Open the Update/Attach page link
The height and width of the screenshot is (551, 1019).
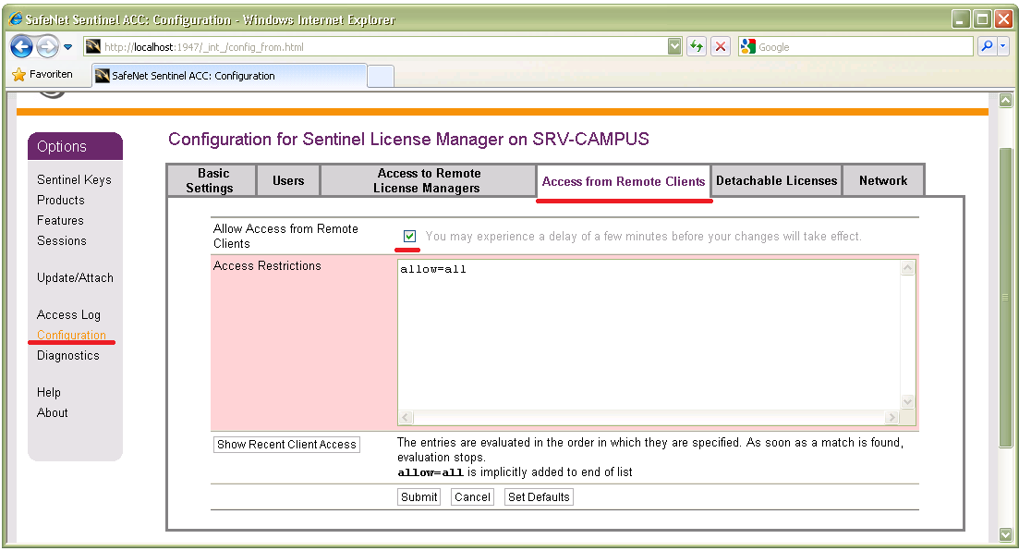click(76, 277)
